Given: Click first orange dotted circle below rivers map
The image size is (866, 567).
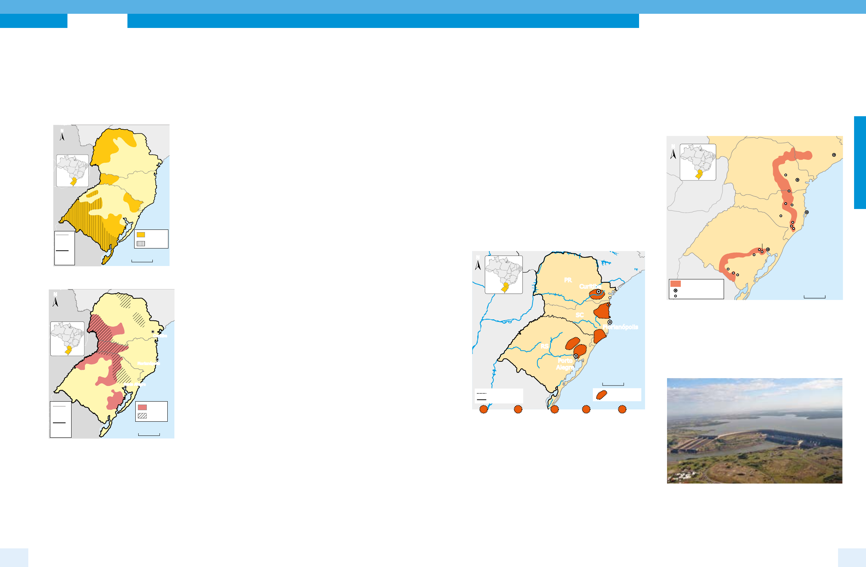Looking at the screenshot, I should 483,409.
